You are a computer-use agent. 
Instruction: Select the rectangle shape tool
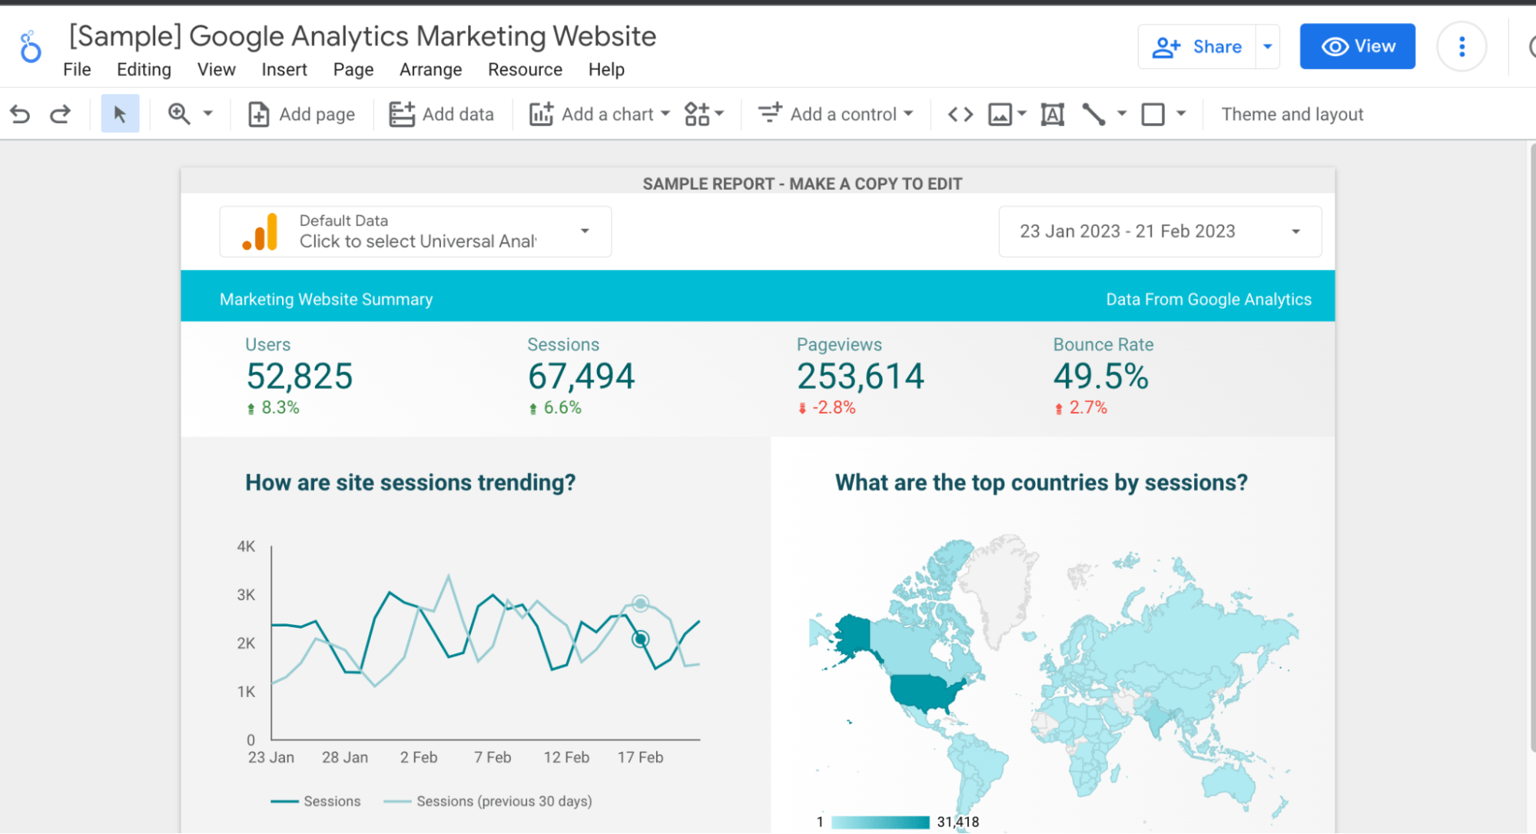[x=1153, y=115]
